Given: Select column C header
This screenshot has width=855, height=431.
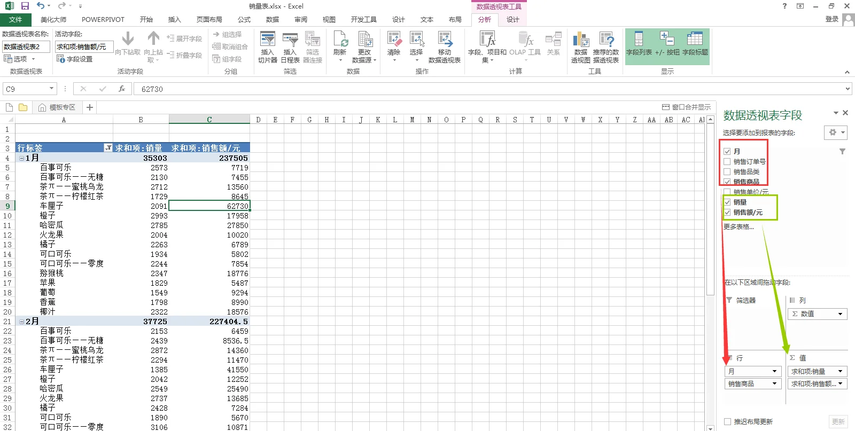Looking at the screenshot, I should tap(209, 120).
